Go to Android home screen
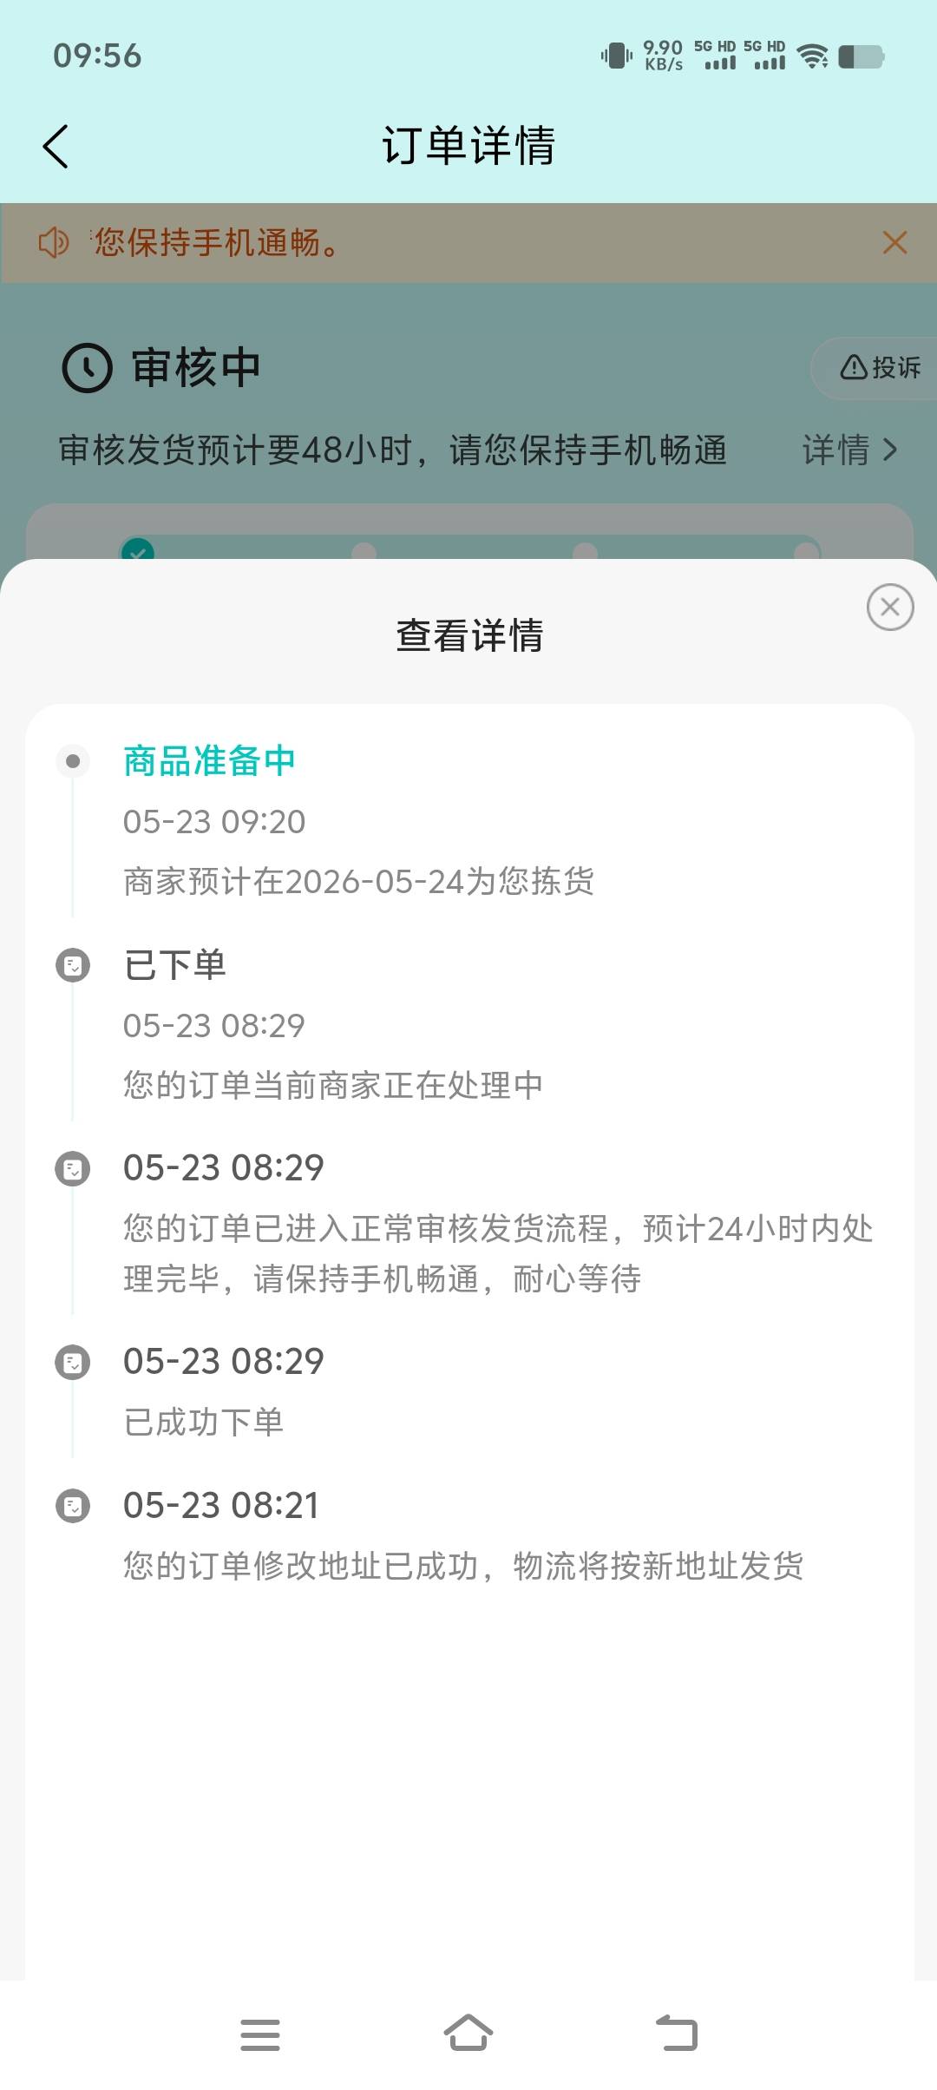The height and width of the screenshot is (2090, 937). [x=468, y=2033]
